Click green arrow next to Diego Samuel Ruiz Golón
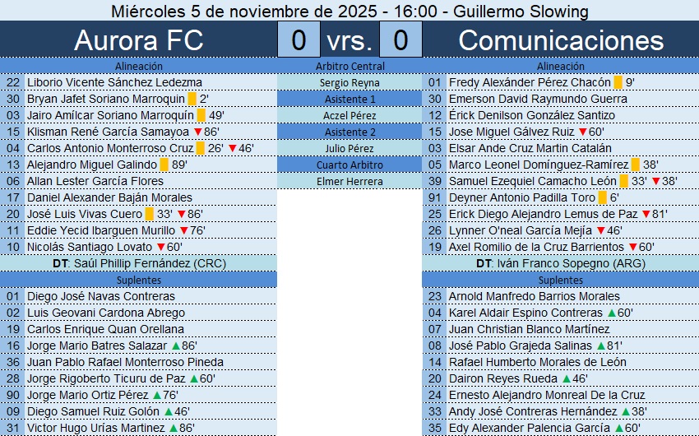 (x=169, y=411)
